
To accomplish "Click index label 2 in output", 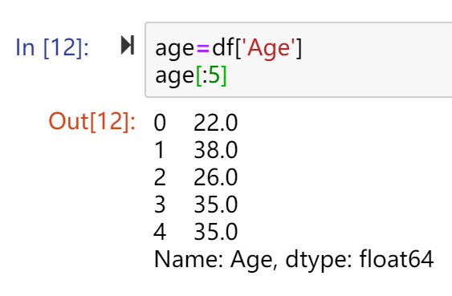I will [x=160, y=177].
